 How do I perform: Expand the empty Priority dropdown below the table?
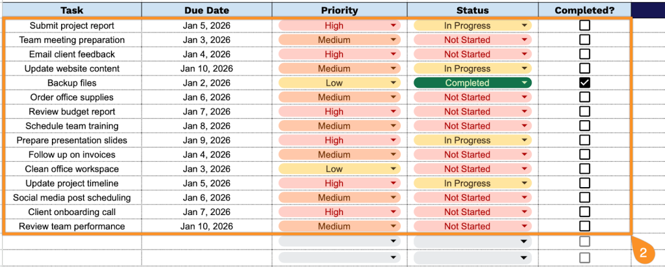(x=393, y=241)
